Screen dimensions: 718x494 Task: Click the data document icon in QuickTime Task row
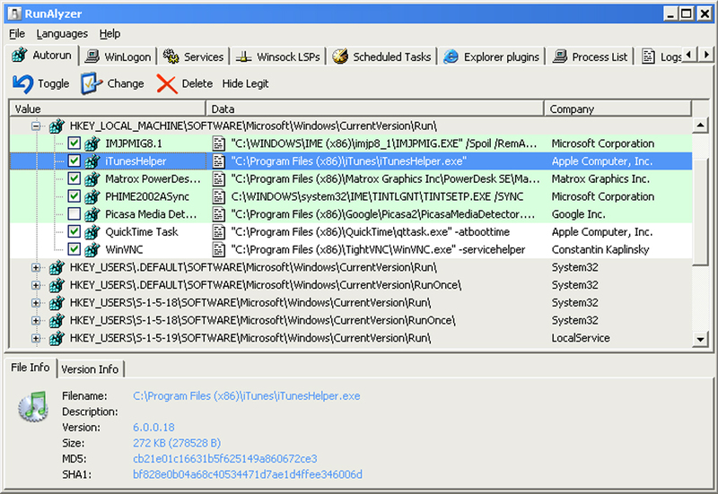point(219,232)
